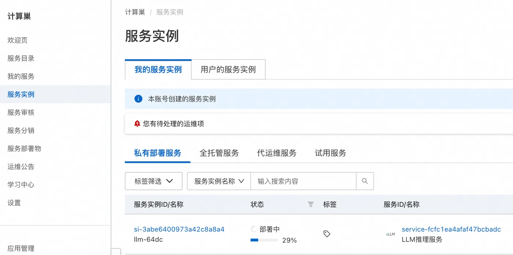
Task: Click the blue info icon in banner
Action: tap(138, 99)
